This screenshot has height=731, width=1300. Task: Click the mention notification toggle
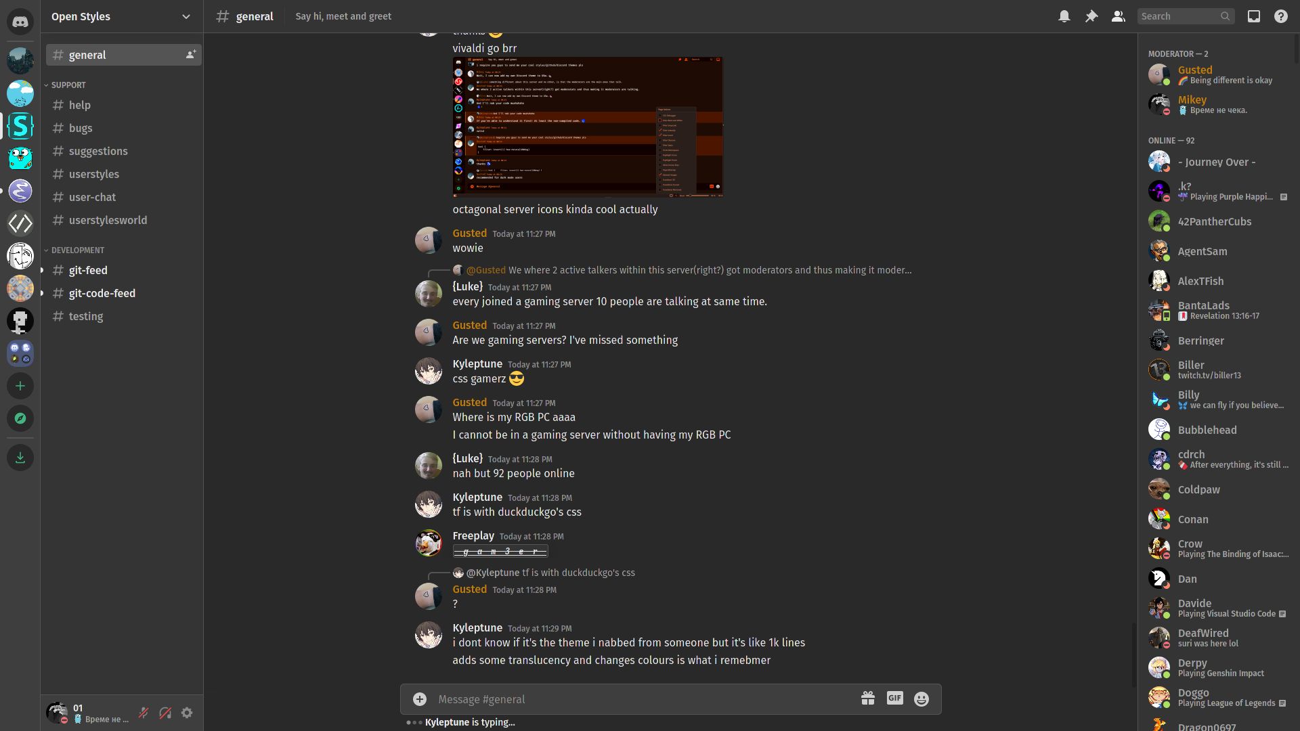tap(1064, 16)
